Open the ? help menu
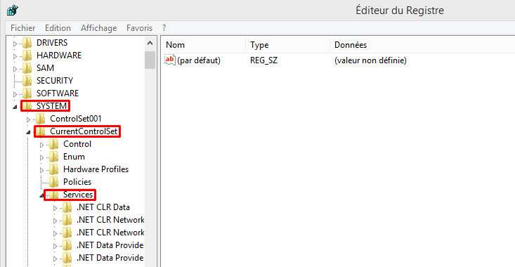515x267 pixels. point(164,28)
